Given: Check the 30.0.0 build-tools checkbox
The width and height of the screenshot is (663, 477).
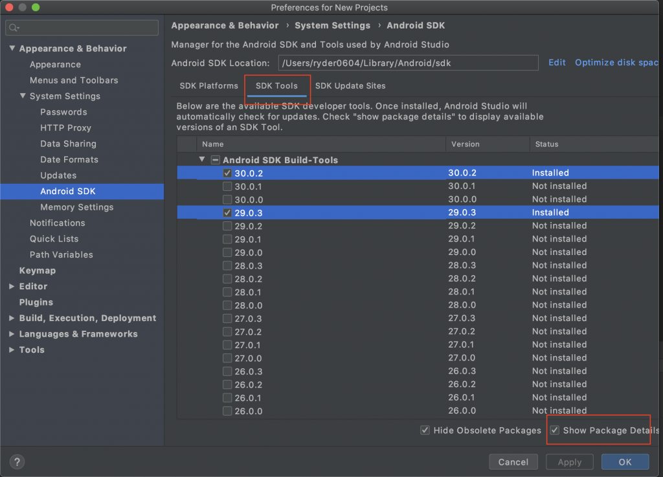Looking at the screenshot, I should pos(227,199).
